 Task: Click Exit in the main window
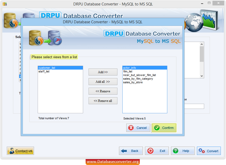[x=157, y=151]
